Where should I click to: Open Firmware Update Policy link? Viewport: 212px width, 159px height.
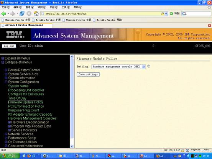26,102
